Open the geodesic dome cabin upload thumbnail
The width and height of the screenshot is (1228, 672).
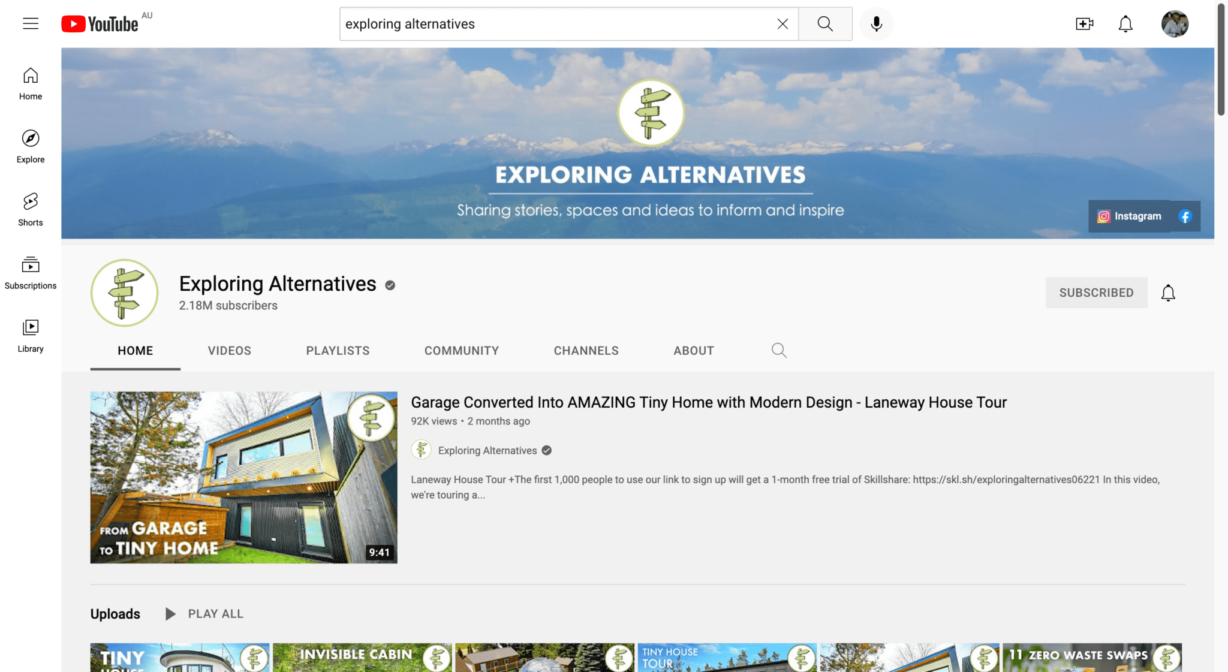544,658
